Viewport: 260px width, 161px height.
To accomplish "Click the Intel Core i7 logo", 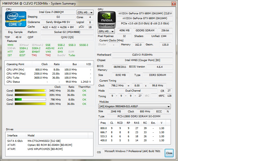I will [x=16, y=19].
